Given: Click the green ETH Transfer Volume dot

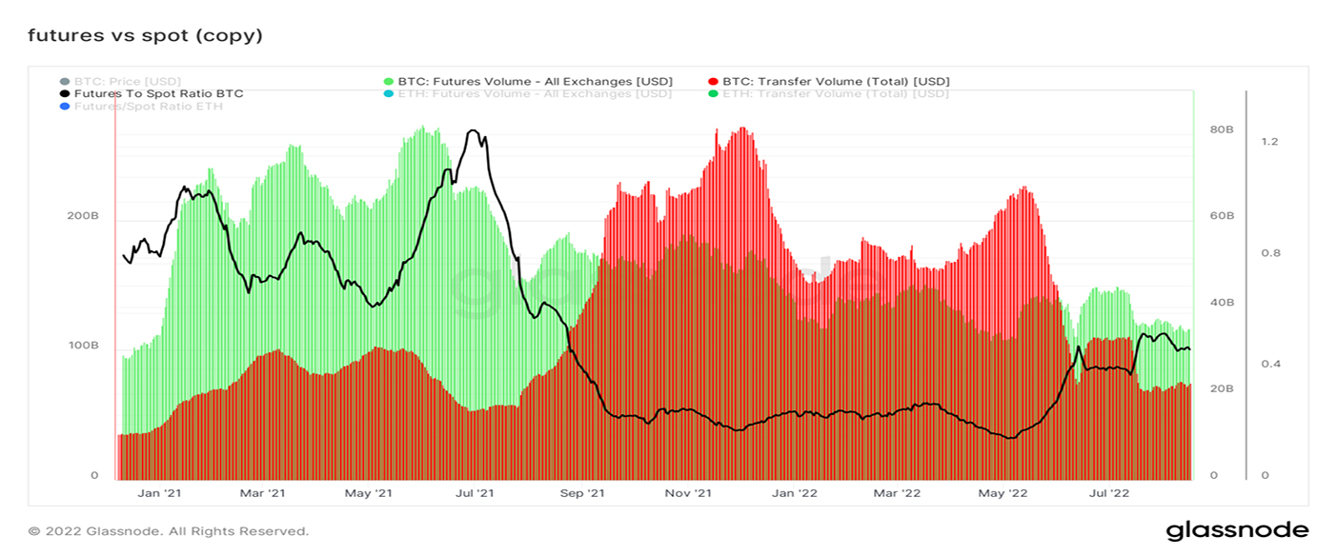Looking at the screenshot, I should 713,94.
